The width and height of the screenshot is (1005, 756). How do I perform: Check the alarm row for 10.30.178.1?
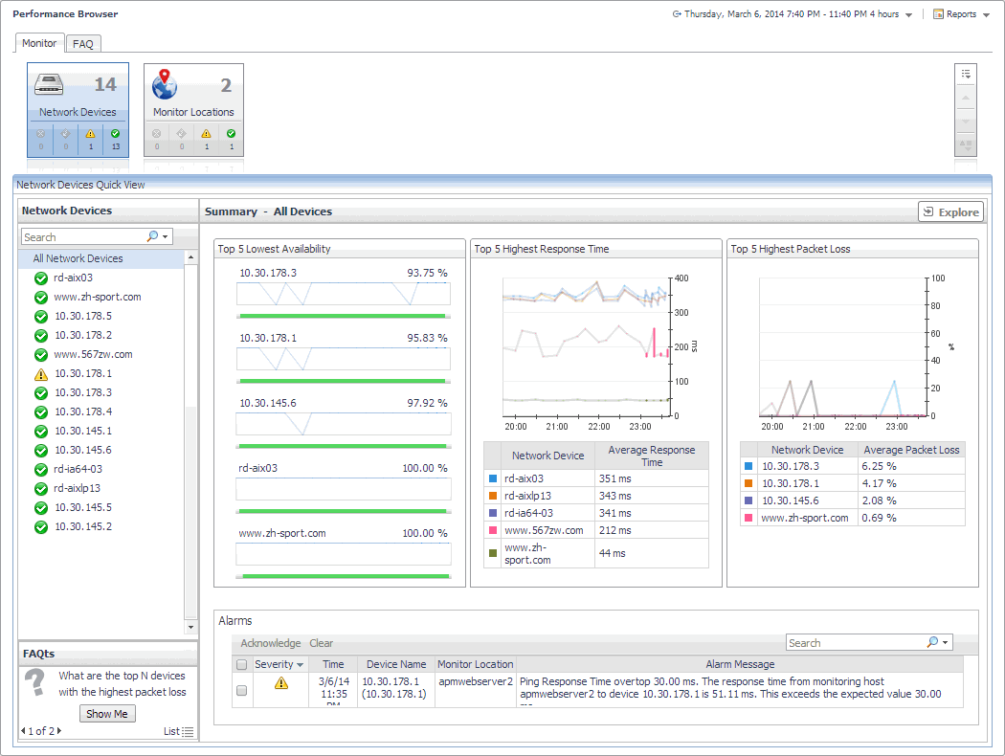[x=242, y=690]
